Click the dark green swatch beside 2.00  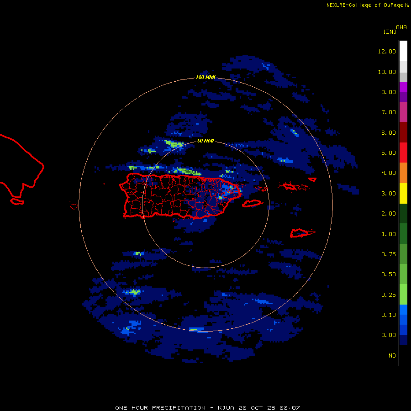tap(403, 213)
